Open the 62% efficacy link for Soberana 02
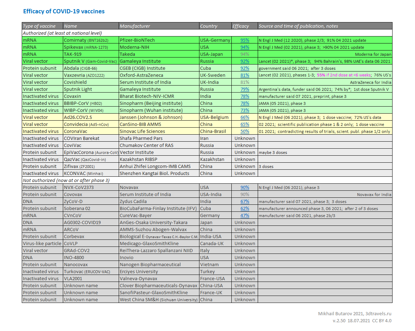The width and height of the screenshot is (415, 331). [x=245, y=208]
